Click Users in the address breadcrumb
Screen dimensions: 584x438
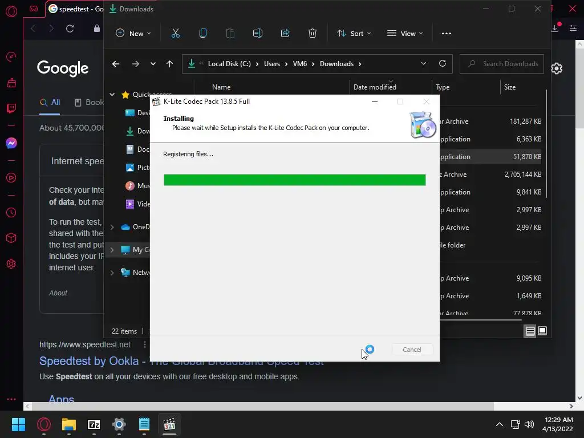pos(272,64)
